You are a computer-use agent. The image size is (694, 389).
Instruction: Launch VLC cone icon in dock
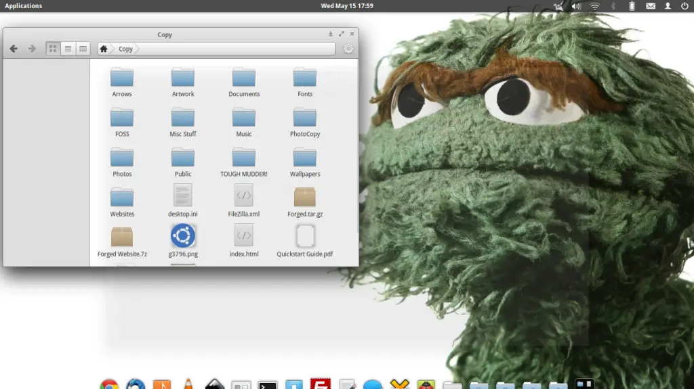point(188,384)
